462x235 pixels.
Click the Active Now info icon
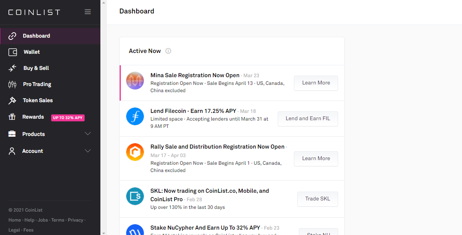tap(168, 51)
